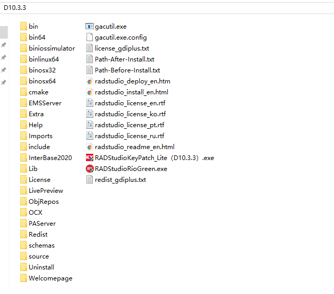Image resolution: width=334 pixels, height=294 pixels.
Task: Select the radstudio_readme_en.html Chrome icon
Action: (x=90, y=147)
